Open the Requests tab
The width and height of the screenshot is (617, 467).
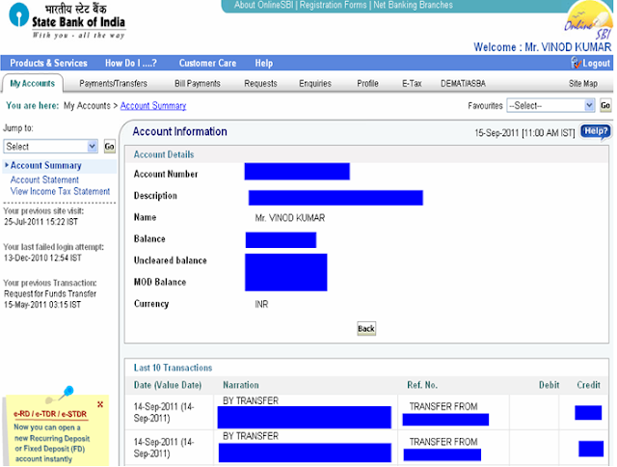[260, 84]
